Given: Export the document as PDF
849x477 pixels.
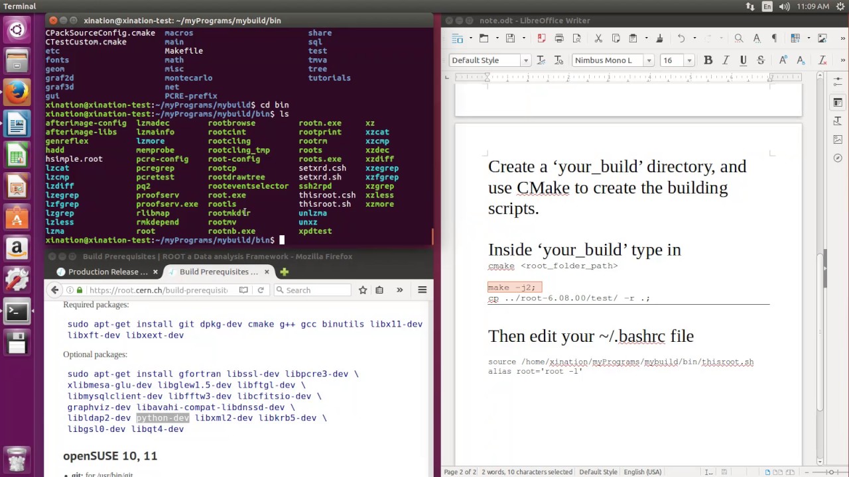Looking at the screenshot, I should point(541,38).
